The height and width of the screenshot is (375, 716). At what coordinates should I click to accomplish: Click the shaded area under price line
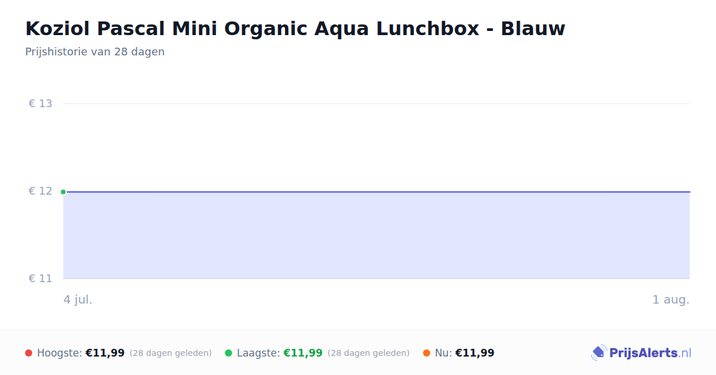[x=376, y=235]
